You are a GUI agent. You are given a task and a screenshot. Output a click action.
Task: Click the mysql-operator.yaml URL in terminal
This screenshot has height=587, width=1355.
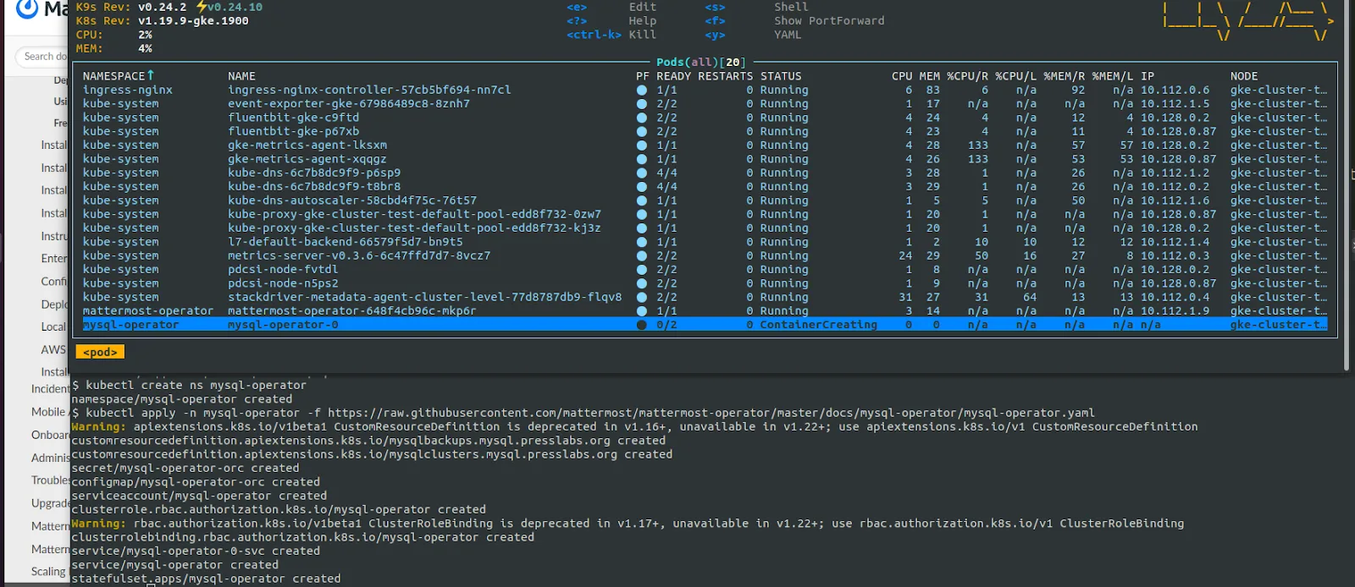711,413
